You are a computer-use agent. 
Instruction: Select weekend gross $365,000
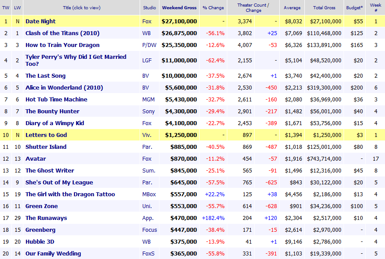pyautogui.click(x=184, y=254)
